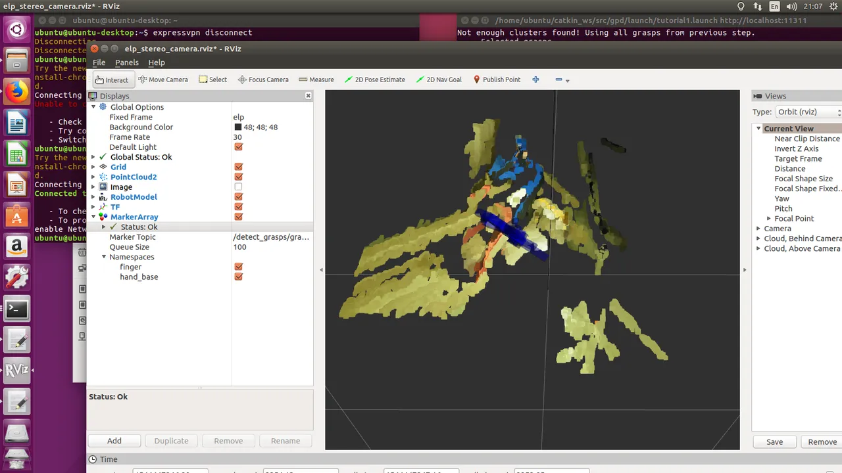Viewport: 842px width, 473px height.
Task: Open the Panels menu
Action: point(127,62)
